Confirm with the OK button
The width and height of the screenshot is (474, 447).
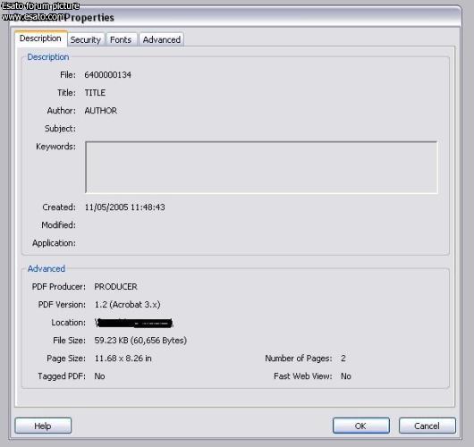(361, 426)
